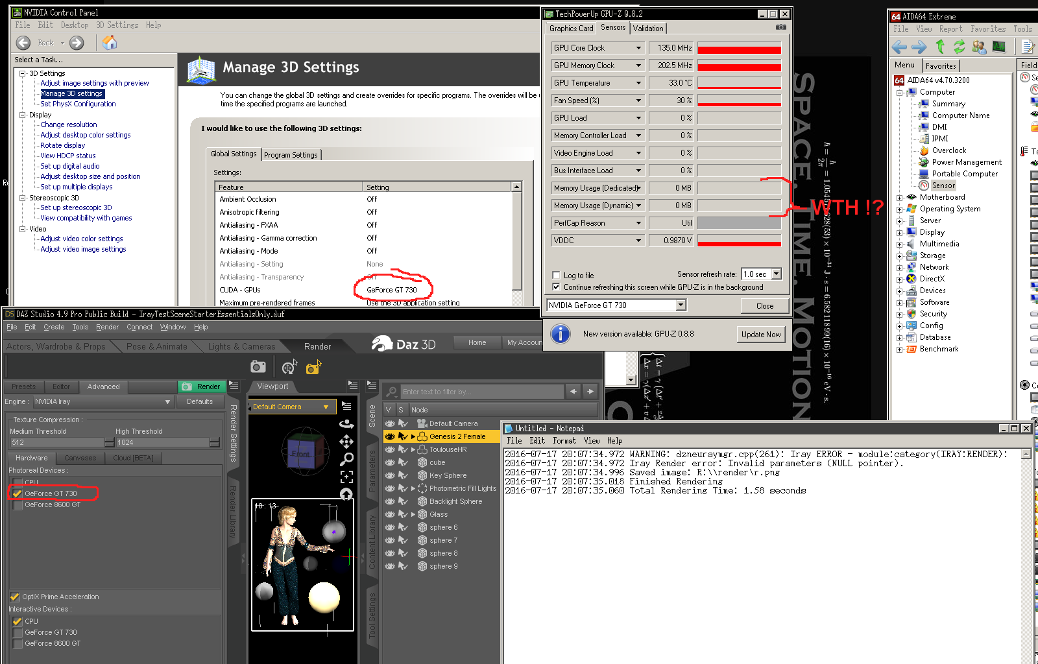Click the Scene filter search icon
1038x664 pixels.
392,392
